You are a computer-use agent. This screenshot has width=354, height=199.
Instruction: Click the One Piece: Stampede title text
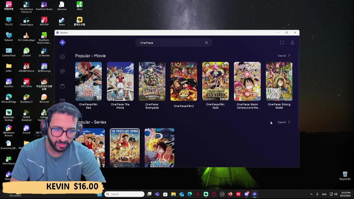[x=152, y=106]
